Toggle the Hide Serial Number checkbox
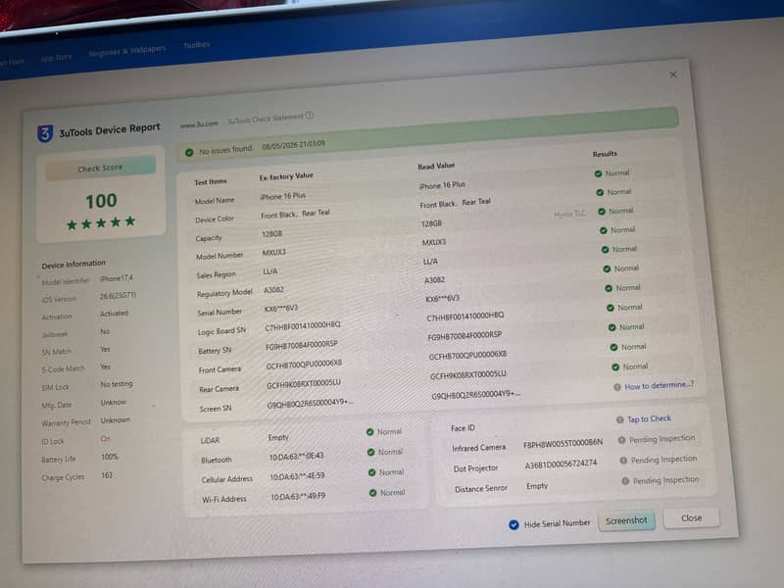 point(514,525)
